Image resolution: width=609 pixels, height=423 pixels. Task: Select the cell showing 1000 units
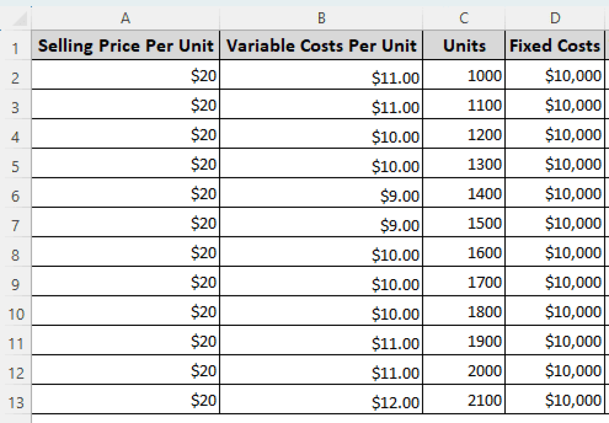click(x=464, y=75)
